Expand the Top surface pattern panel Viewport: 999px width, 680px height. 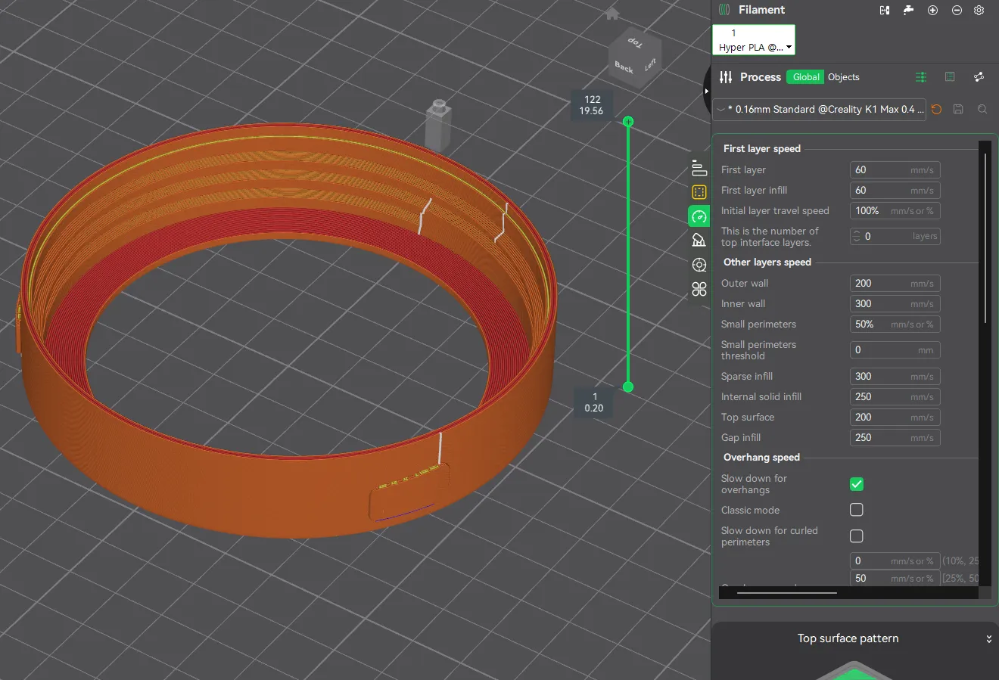(988, 638)
